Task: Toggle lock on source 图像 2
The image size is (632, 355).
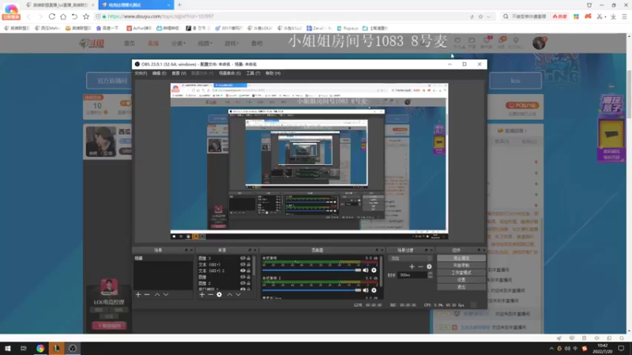Action: coord(248,283)
